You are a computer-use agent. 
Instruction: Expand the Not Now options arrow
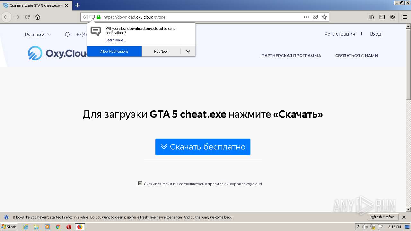188,51
